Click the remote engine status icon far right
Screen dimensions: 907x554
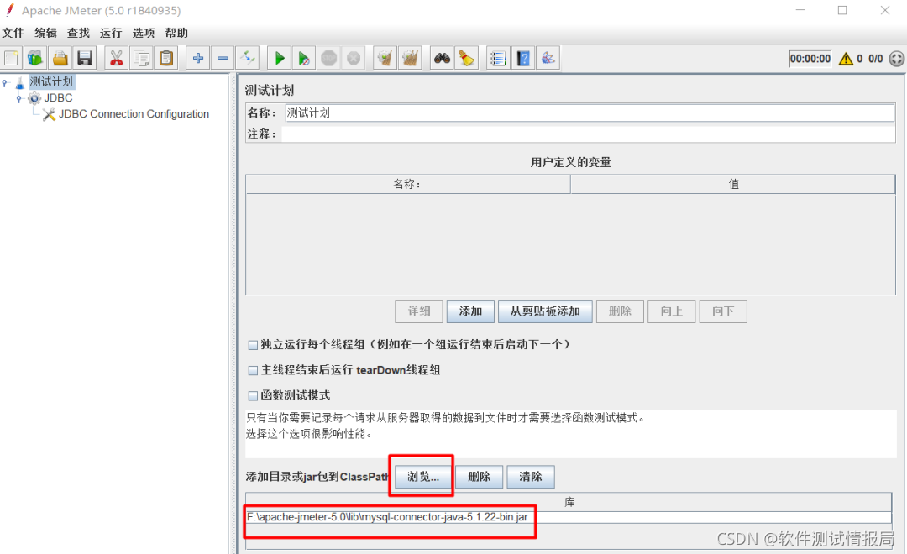pos(896,59)
